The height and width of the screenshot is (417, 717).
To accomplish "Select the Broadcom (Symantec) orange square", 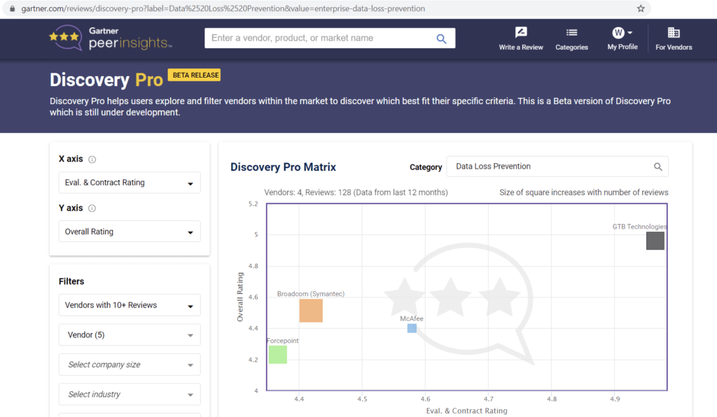I will tap(311, 311).
